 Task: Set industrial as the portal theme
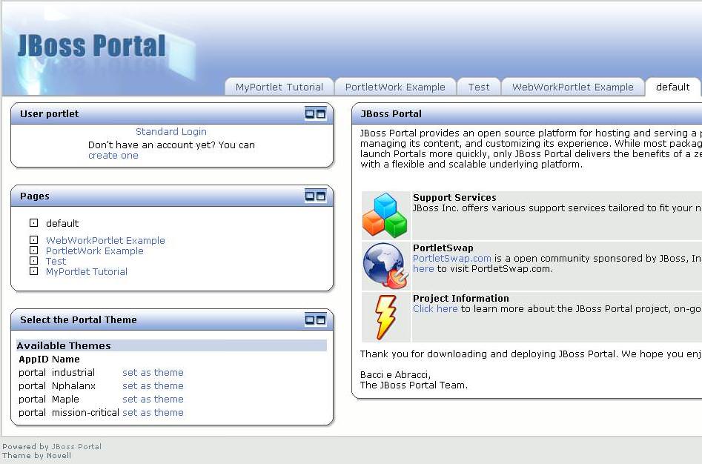pos(153,372)
